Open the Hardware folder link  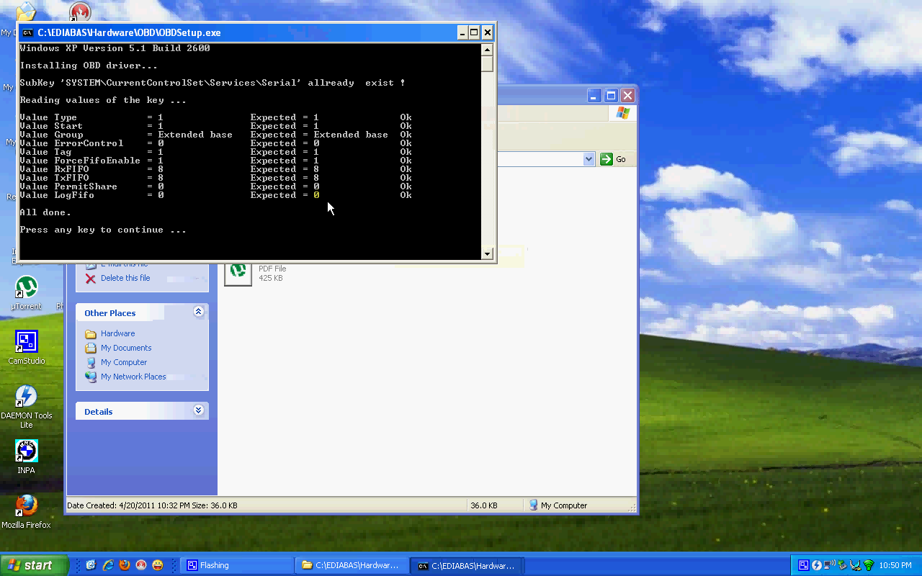[x=117, y=333]
